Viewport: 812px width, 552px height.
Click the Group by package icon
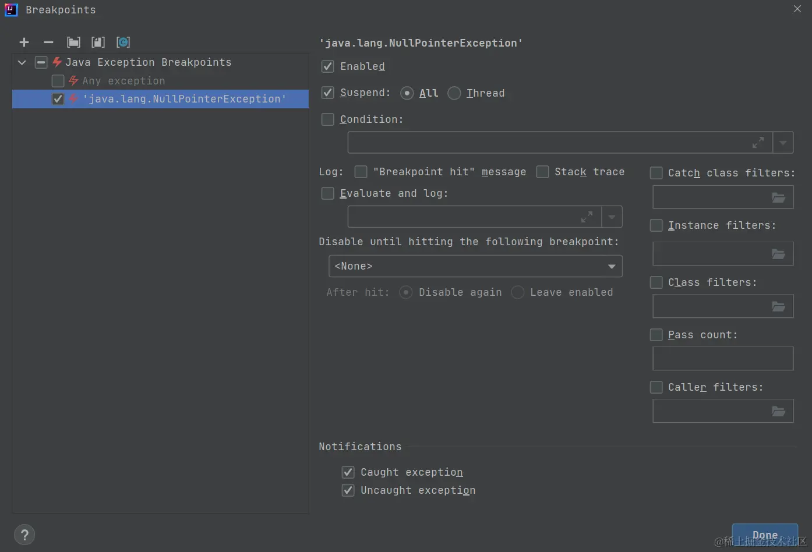click(x=73, y=42)
